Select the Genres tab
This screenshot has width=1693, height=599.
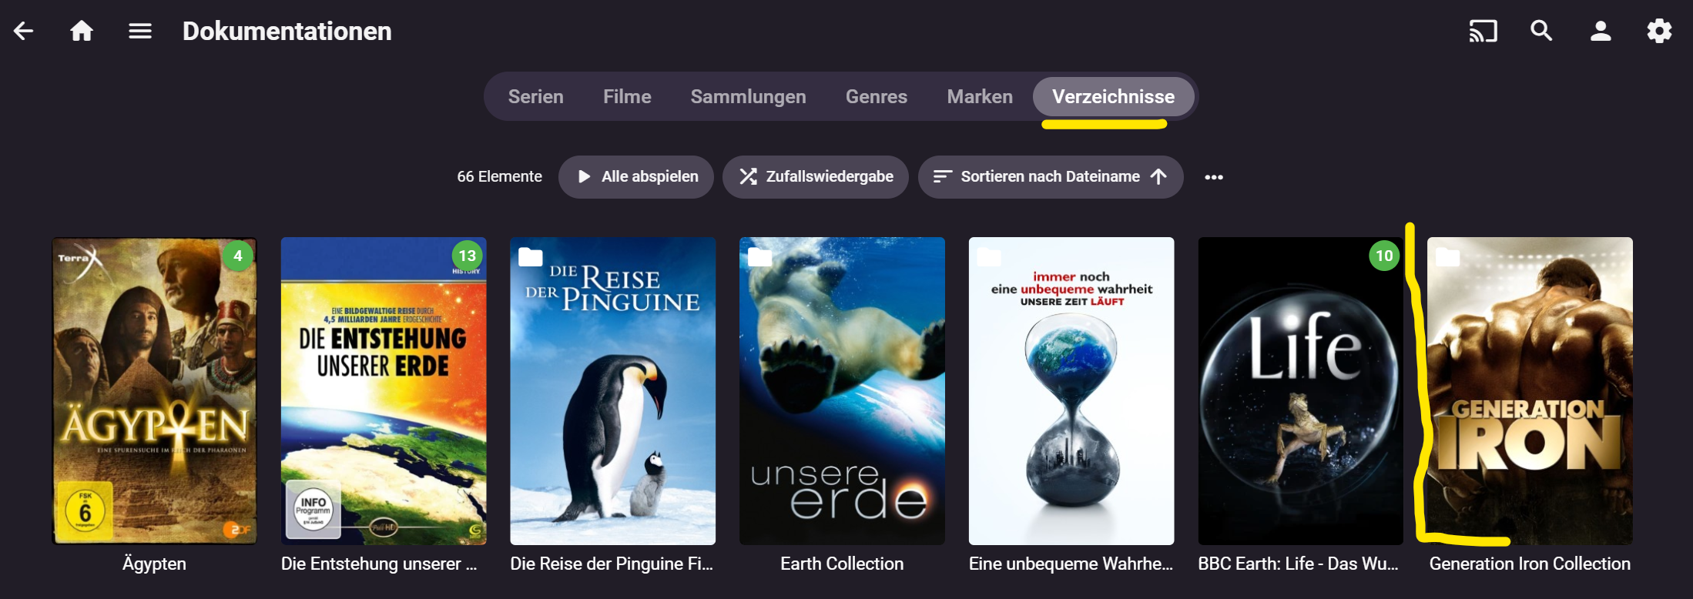877,96
